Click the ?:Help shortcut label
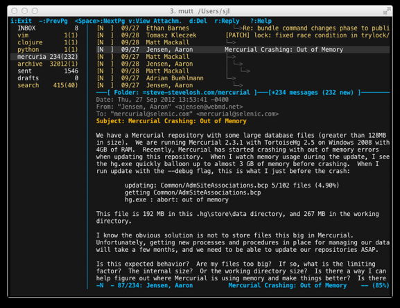This screenshot has width=400, height=308. (x=261, y=21)
